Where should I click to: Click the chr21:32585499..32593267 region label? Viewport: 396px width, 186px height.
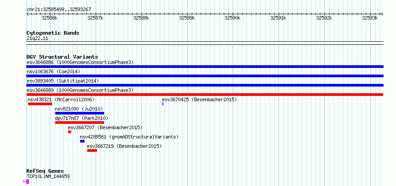click(59, 10)
